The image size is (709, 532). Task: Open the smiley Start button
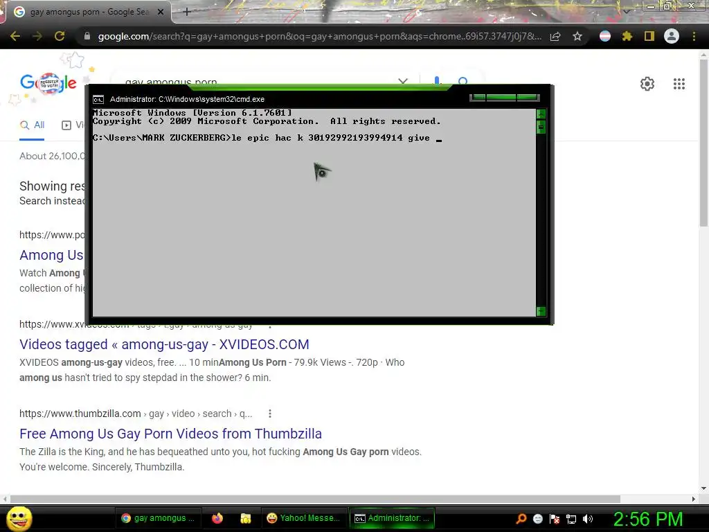pyautogui.click(x=19, y=518)
